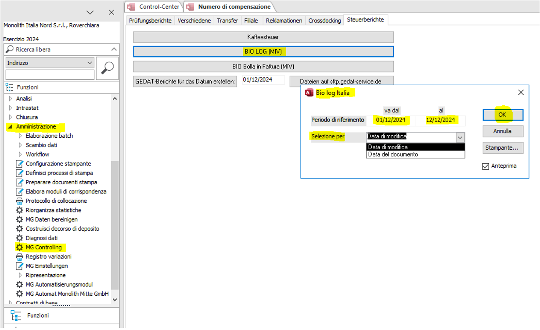This screenshot has height=330, width=540.
Task: Open MG Einstellungen edit item
Action: point(19,266)
